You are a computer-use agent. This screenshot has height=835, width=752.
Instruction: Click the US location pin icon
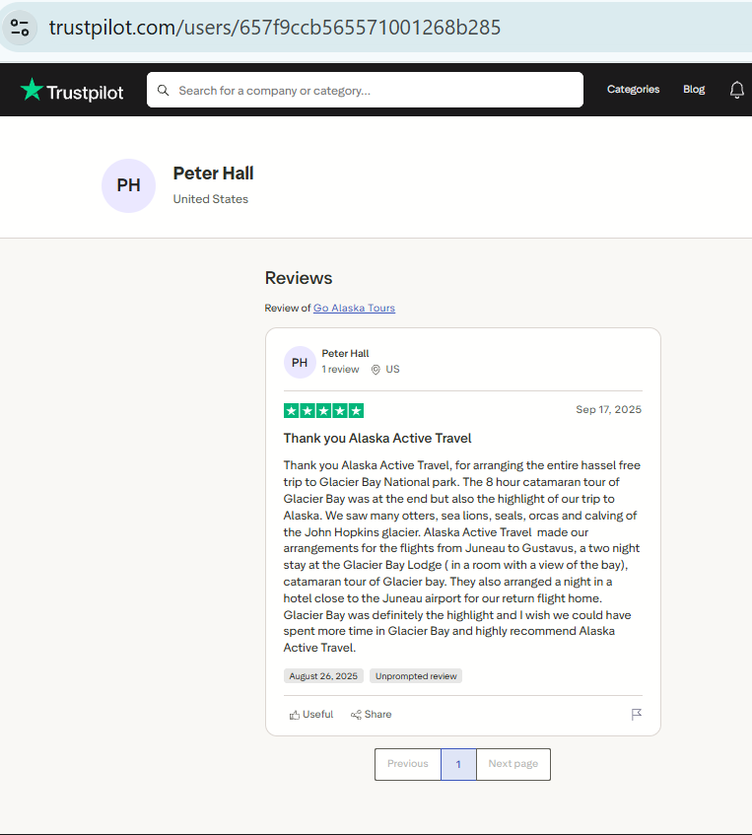click(x=376, y=370)
